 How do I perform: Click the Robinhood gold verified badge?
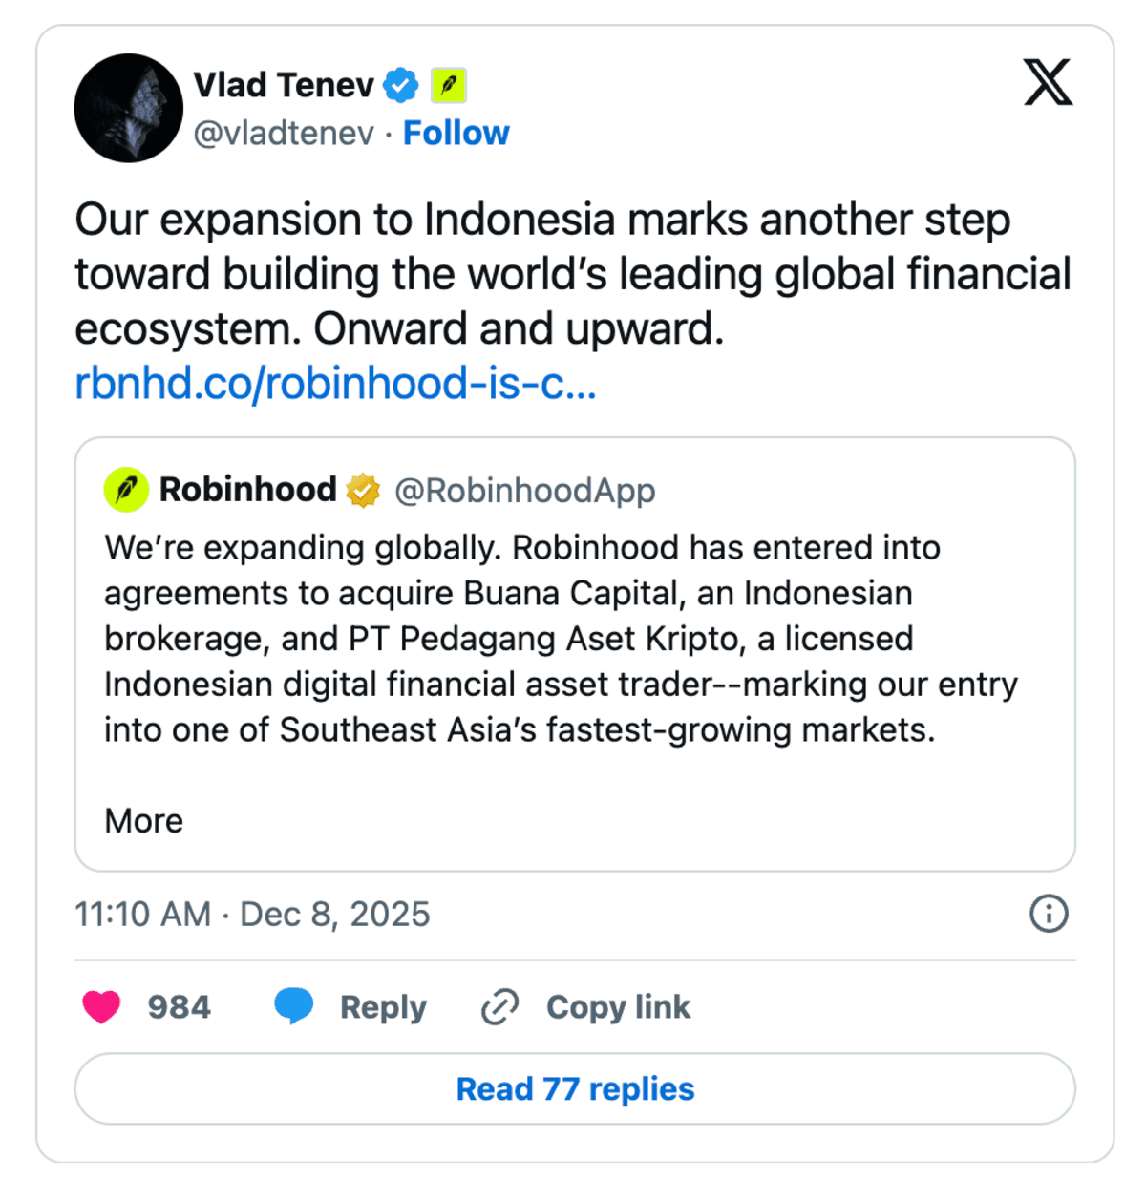pyautogui.click(x=360, y=490)
